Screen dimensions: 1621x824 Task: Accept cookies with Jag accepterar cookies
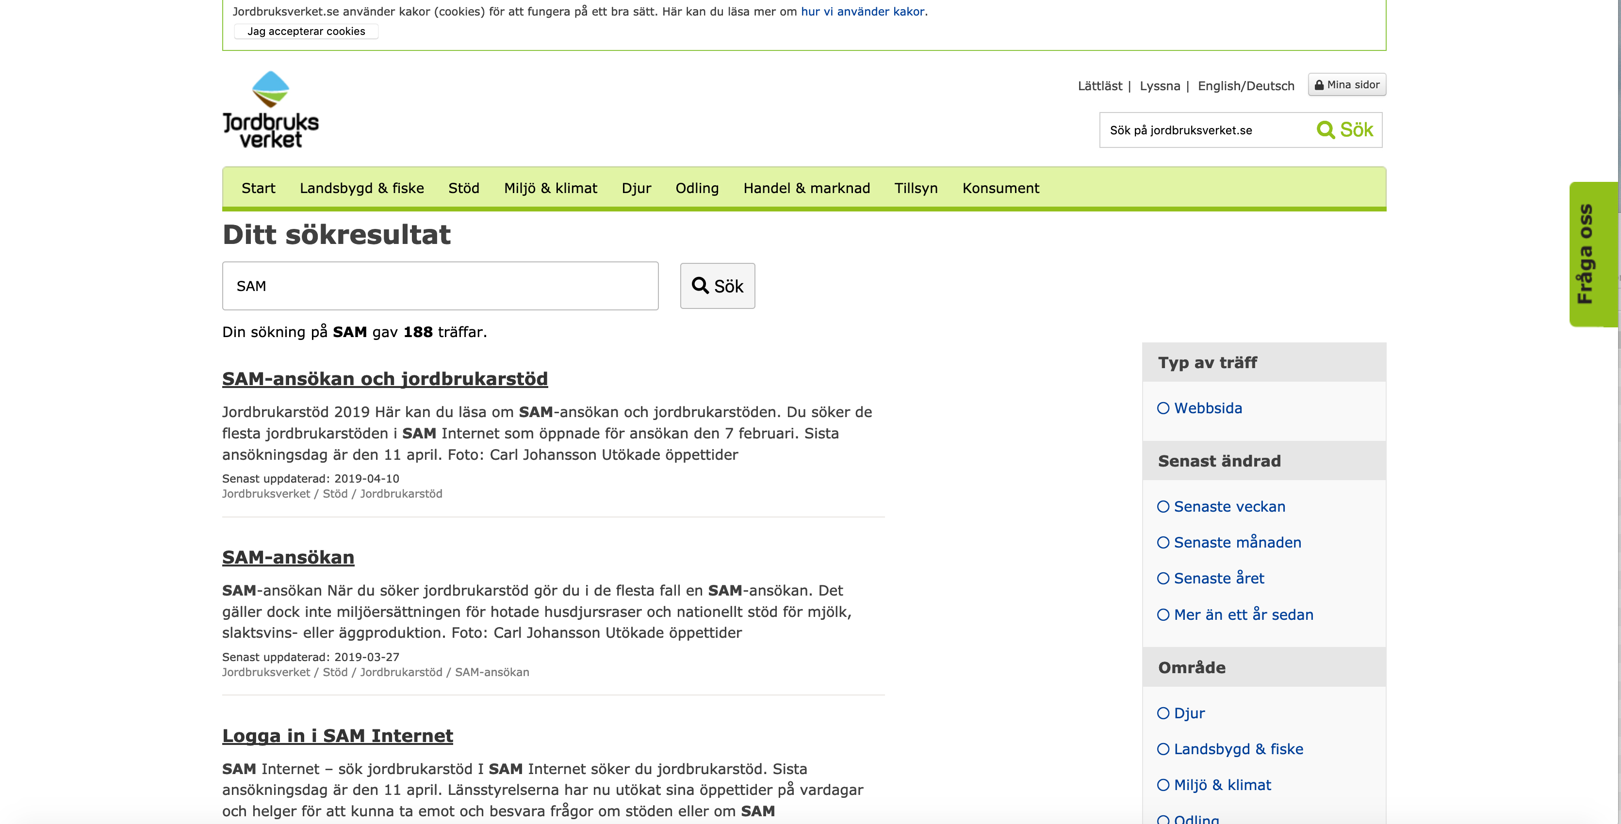point(306,32)
